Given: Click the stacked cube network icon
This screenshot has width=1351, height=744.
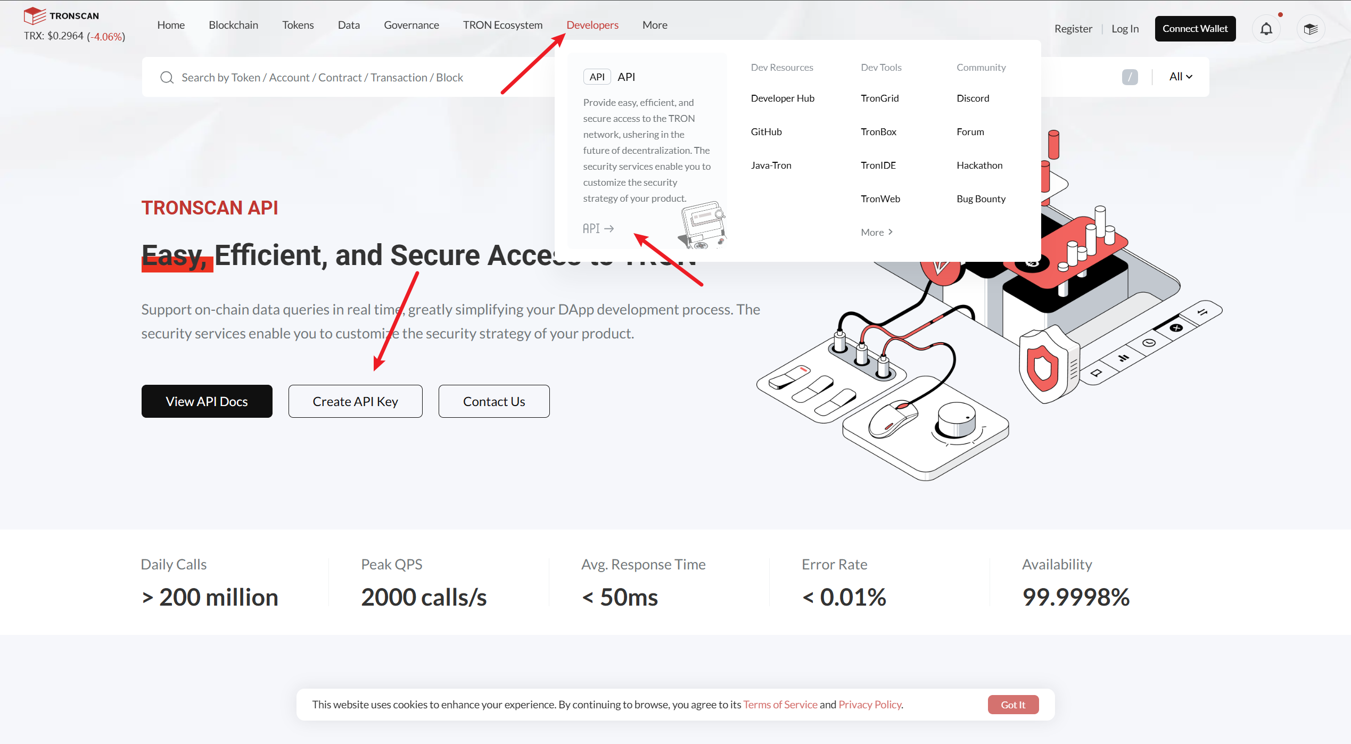Looking at the screenshot, I should pyautogui.click(x=1311, y=29).
